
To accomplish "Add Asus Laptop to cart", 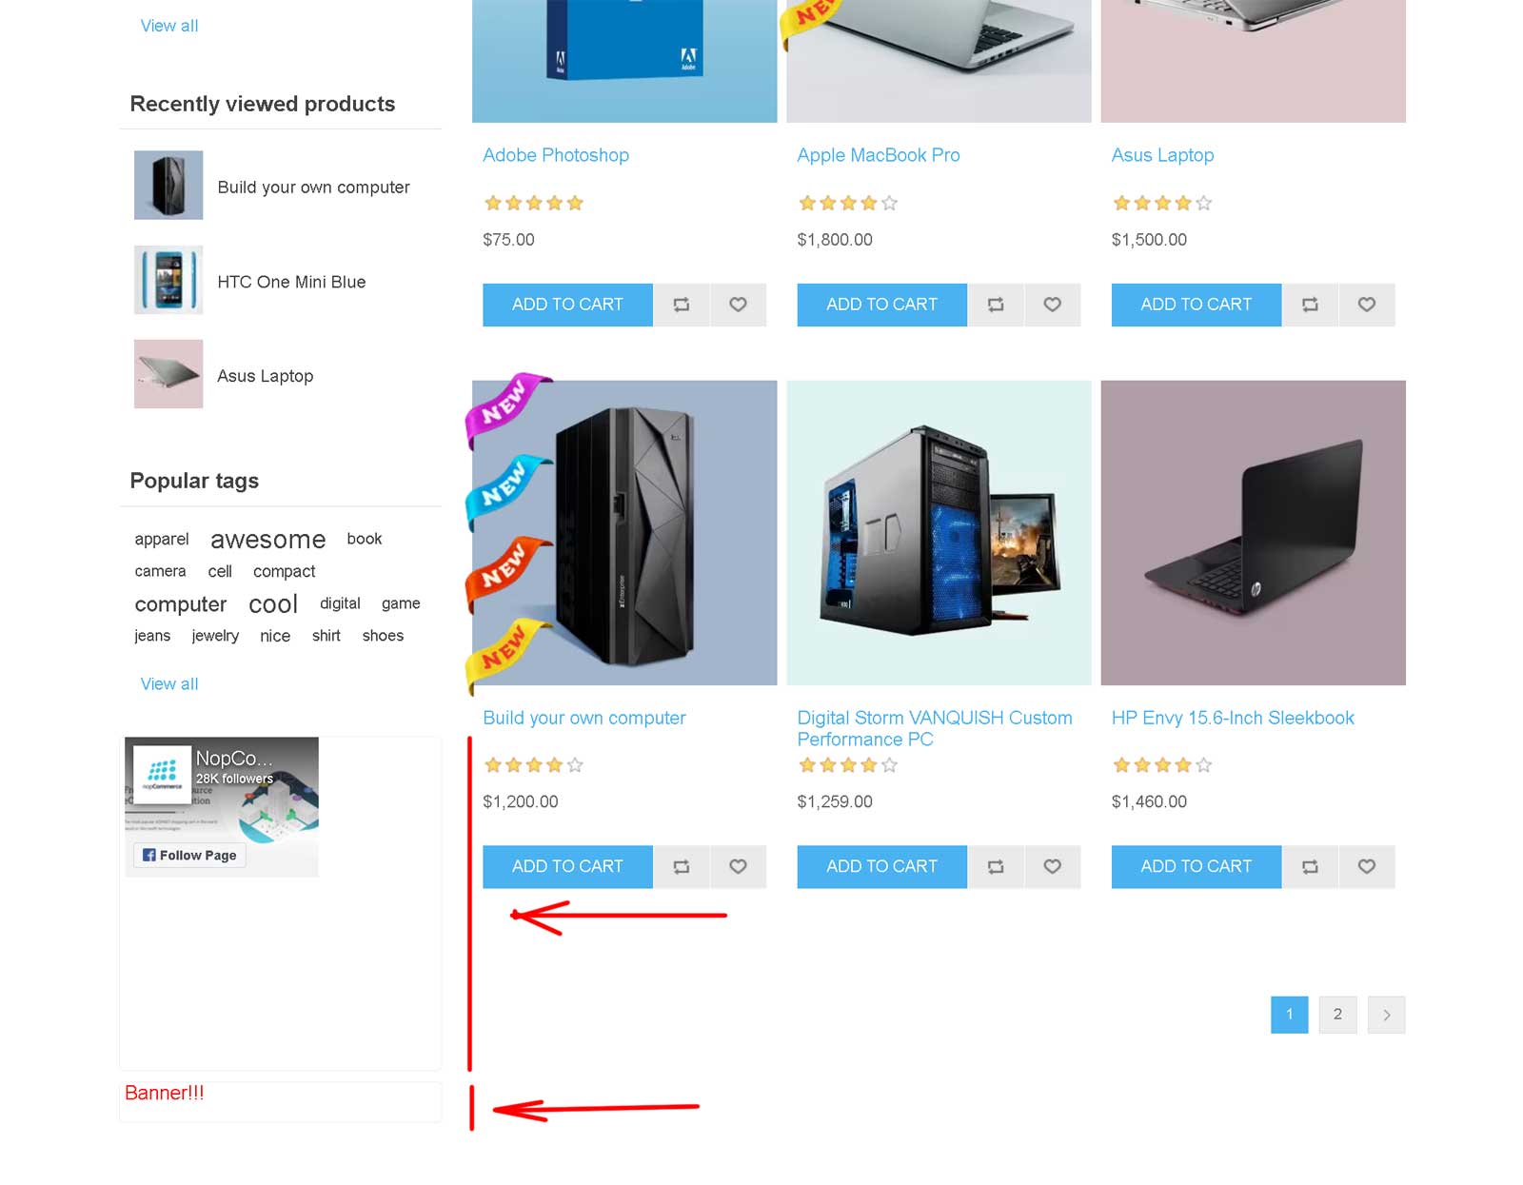I will [1196, 305].
